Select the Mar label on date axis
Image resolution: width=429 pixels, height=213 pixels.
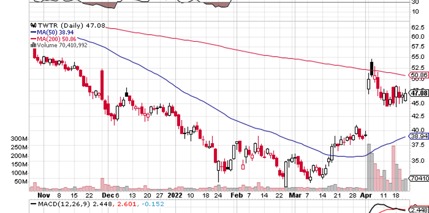coord(297,195)
